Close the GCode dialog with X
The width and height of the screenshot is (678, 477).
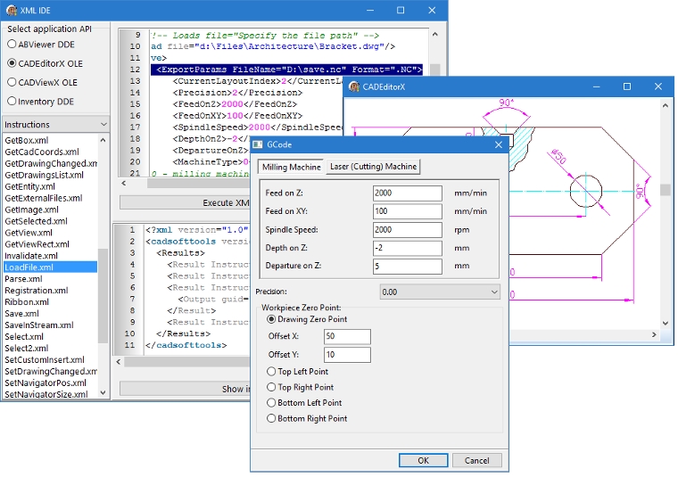497,144
